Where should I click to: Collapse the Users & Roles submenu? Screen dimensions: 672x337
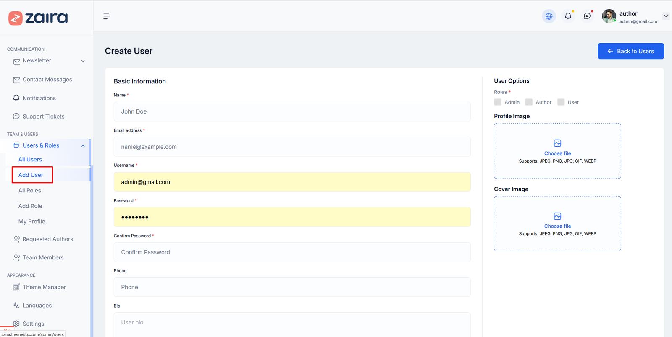[83, 146]
